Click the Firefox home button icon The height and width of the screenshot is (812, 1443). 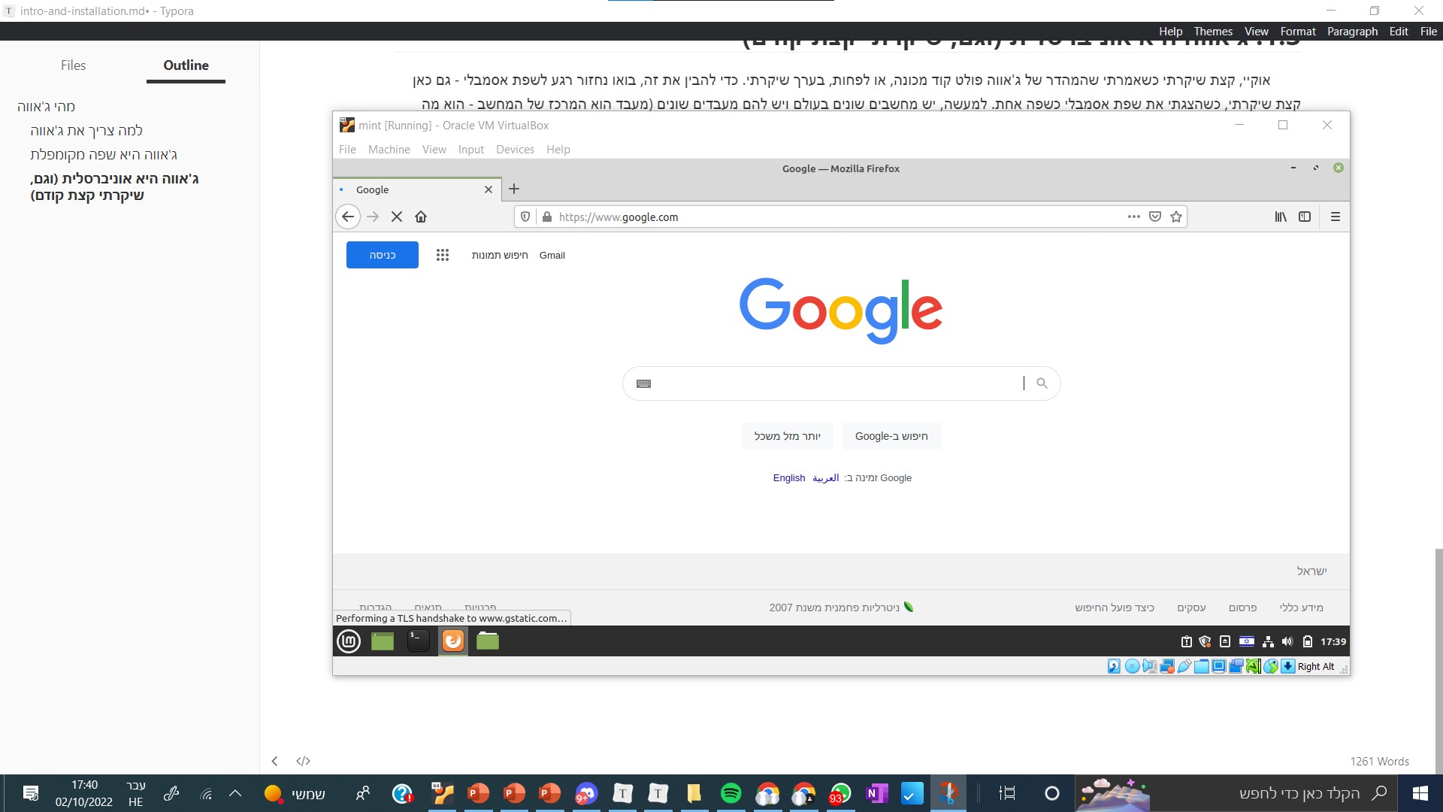[420, 216]
